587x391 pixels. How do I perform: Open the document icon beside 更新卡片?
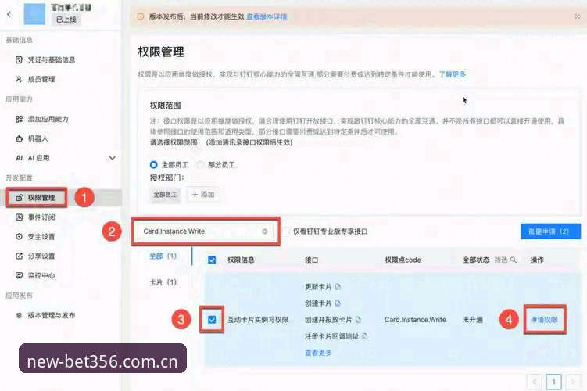pyautogui.click(x=338, y=286)
